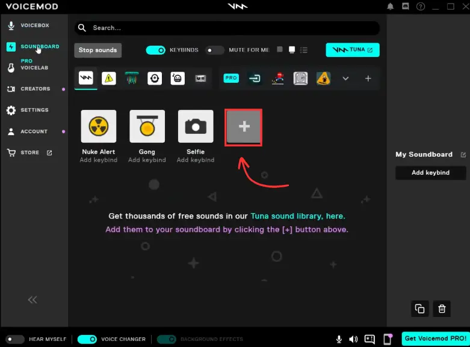
Task: Switch to small grid view icon
Action: 280,49
